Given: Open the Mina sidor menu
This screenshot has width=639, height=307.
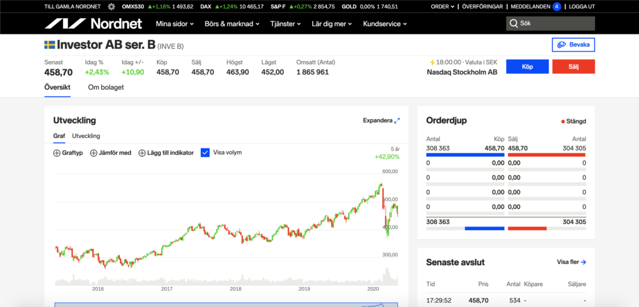Looking at the screenshot, I should point(175,24).
